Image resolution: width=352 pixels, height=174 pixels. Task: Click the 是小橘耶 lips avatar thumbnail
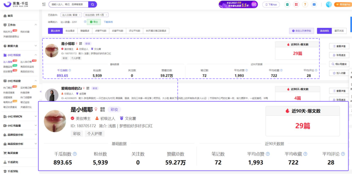51,51
